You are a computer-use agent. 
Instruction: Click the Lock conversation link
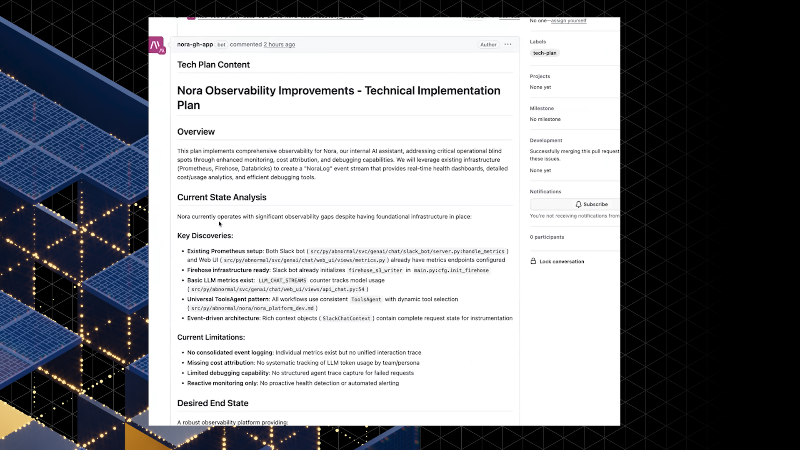557,261
